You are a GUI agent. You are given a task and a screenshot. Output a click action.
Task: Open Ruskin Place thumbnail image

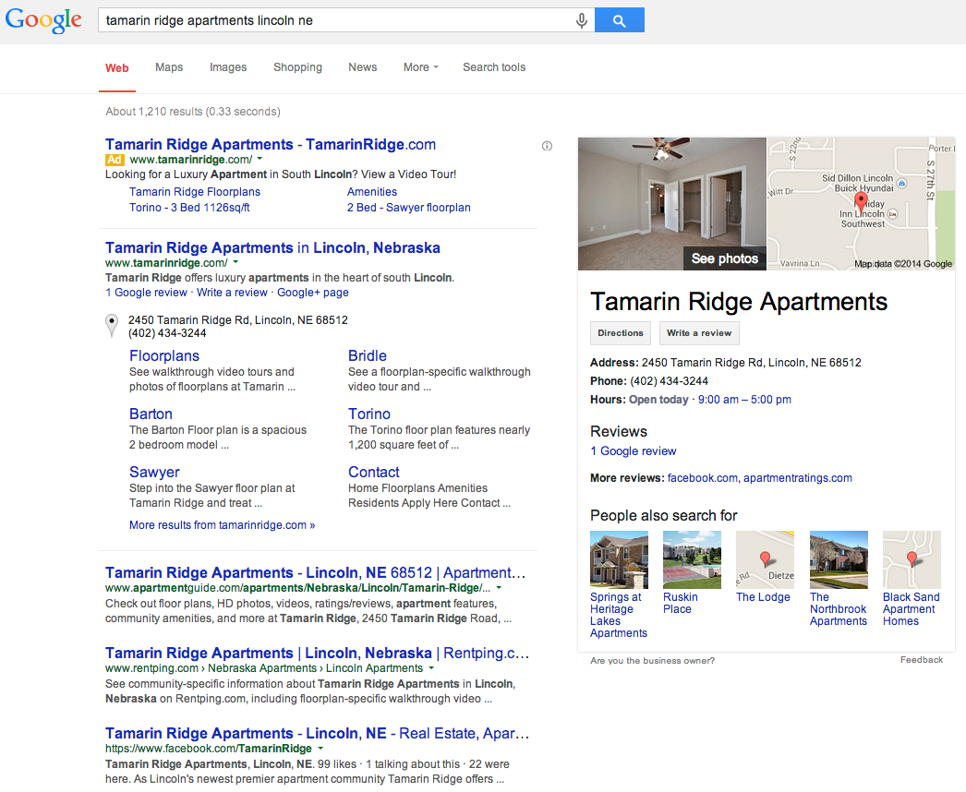[x=692, y=559]
